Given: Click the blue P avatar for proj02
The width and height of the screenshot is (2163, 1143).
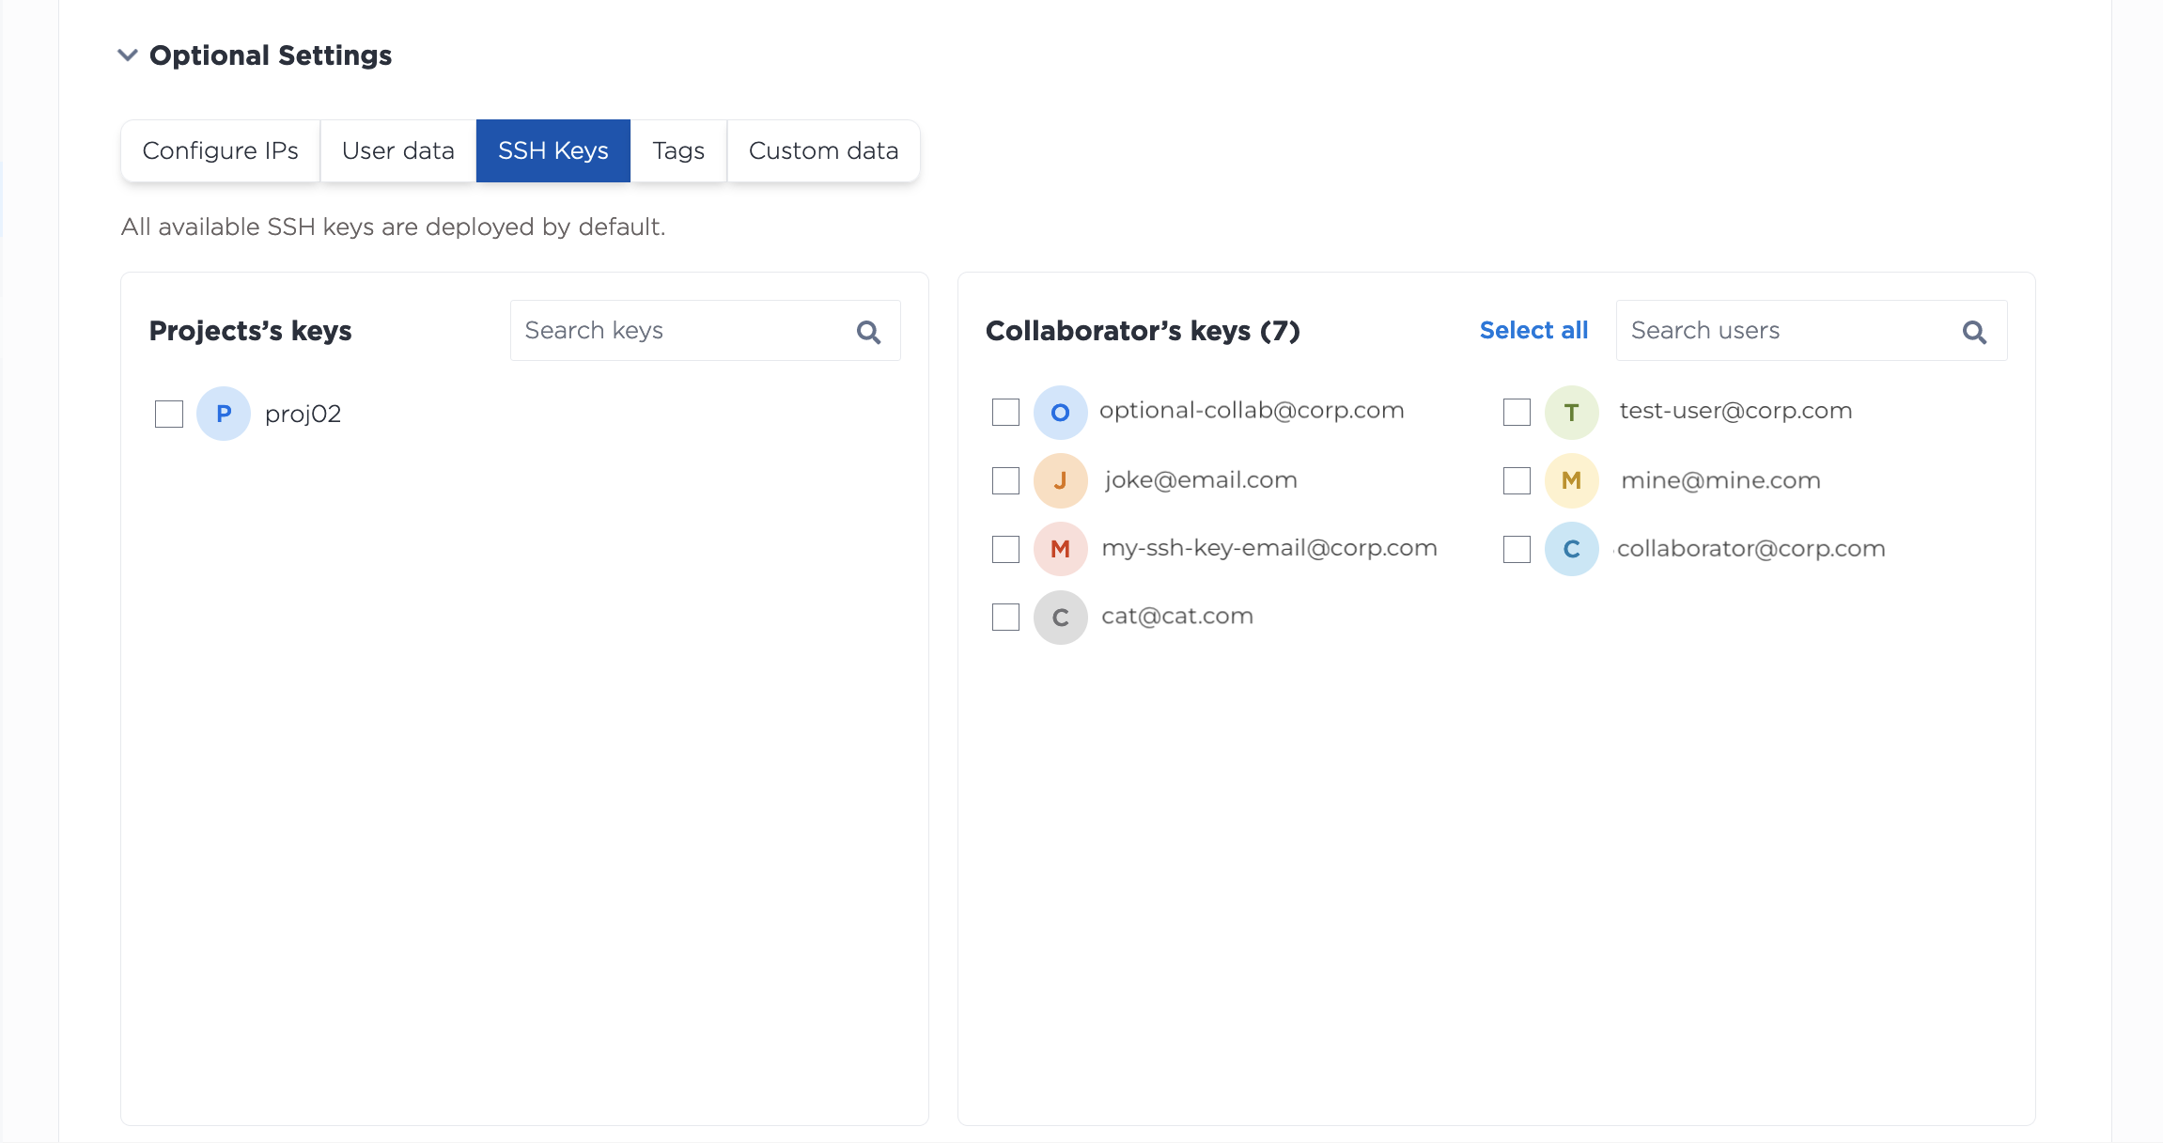Looking at the screenshot, I should [x=224, y=414].
